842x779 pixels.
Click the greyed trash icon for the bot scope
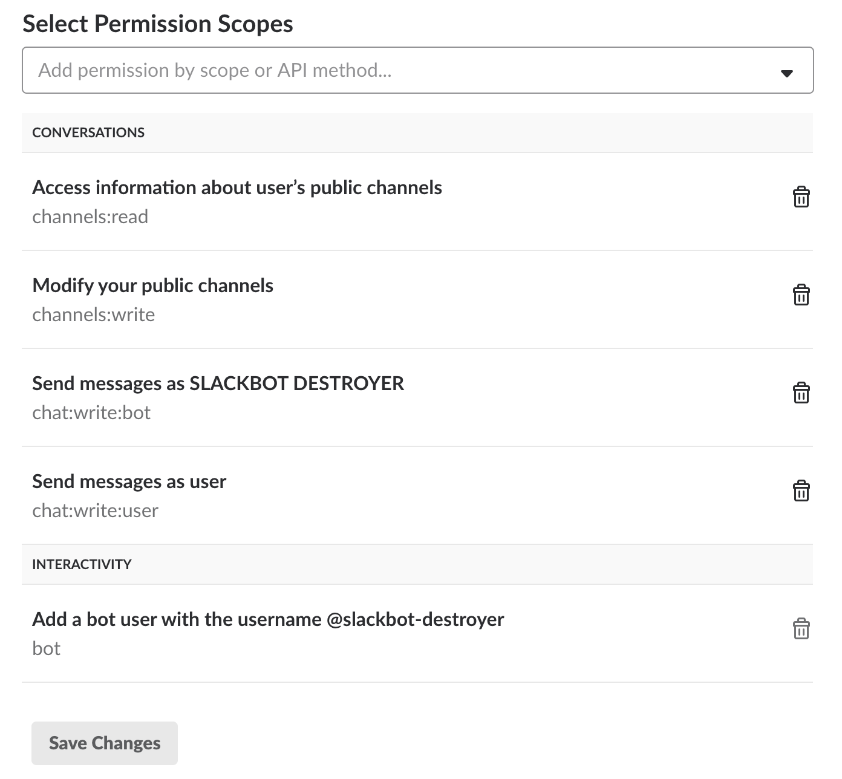click(801, 629)
